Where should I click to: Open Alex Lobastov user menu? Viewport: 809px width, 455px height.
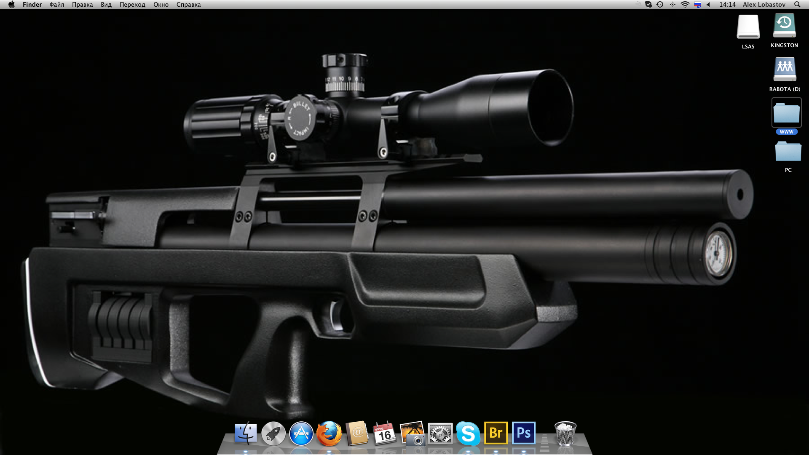coord(764,5)
